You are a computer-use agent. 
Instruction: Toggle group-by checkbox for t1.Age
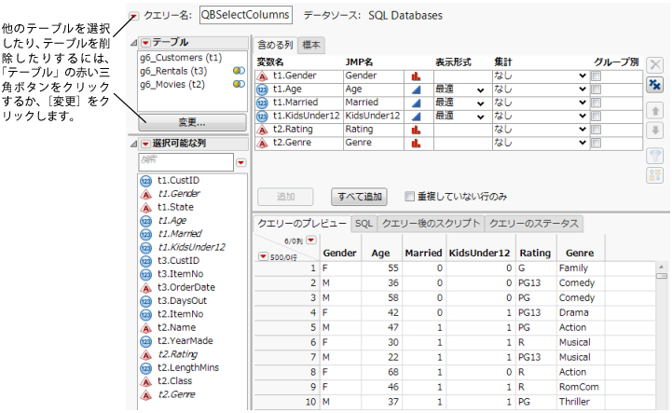[x=597, y=89]
